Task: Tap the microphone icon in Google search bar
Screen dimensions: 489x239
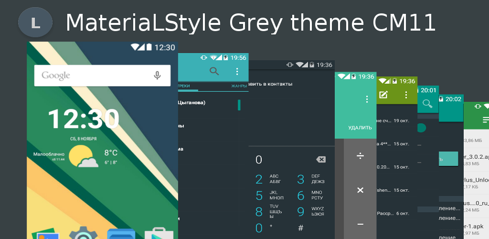Action: (158, 76)
